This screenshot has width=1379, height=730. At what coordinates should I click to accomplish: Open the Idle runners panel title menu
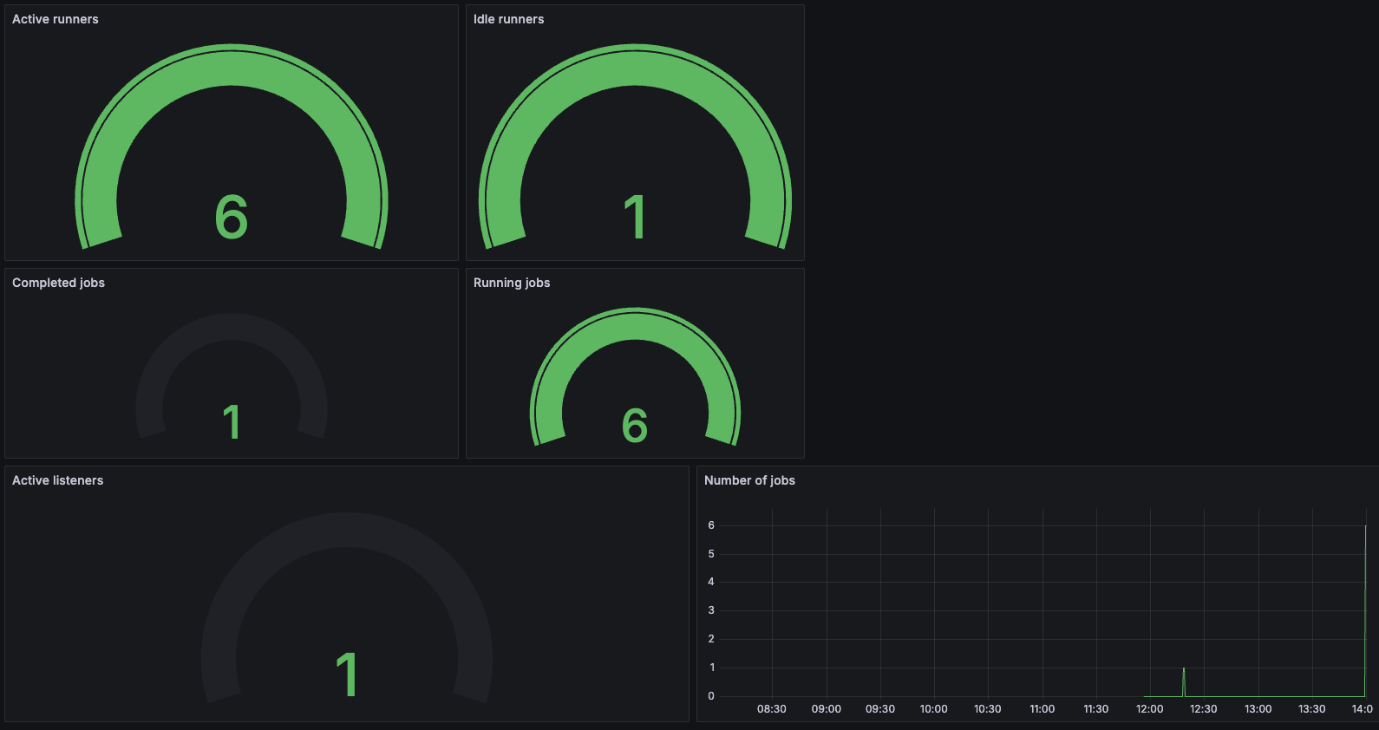(508, 19)
